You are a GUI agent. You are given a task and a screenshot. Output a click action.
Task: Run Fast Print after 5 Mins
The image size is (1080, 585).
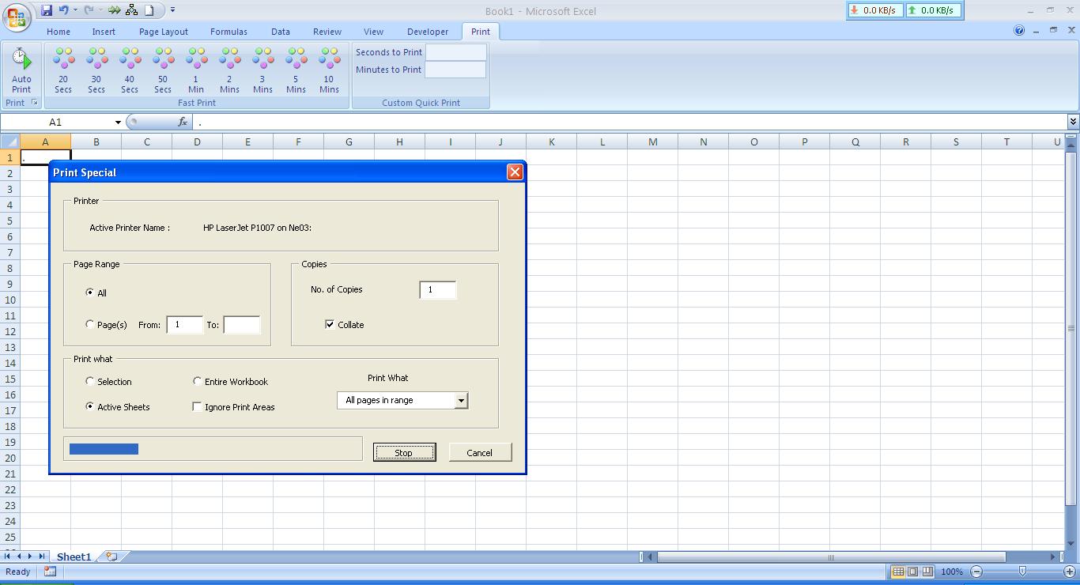pyautogui.click(x=296, y=71)
